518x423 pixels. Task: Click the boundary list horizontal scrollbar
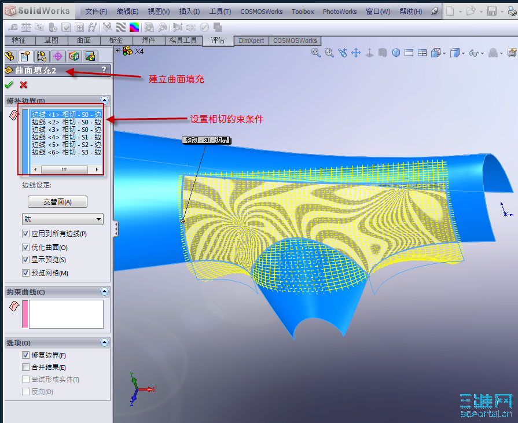tap(66, 170)
